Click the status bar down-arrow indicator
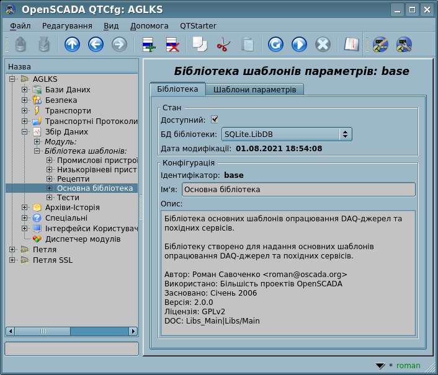 pyautogui.click(x=380, y=366)
